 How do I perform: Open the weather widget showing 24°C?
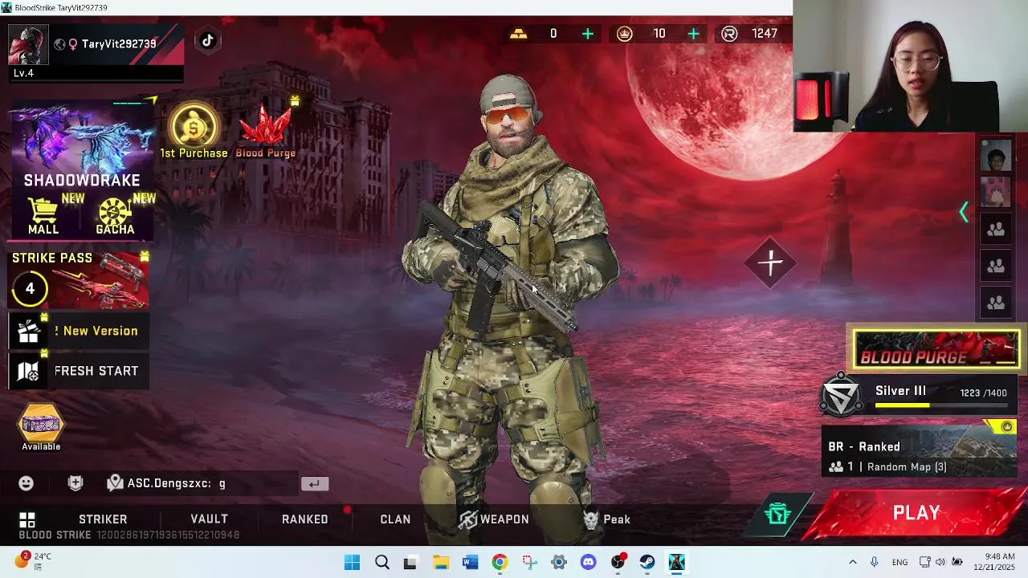tap(34, 560)
